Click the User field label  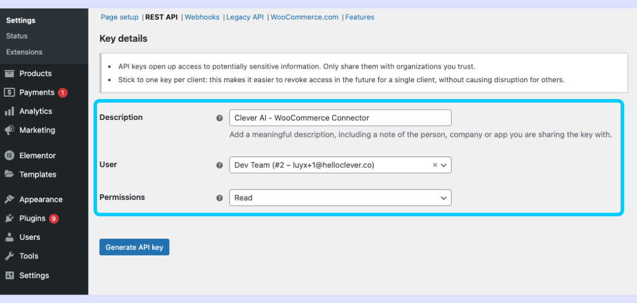(x=108, y=164)
